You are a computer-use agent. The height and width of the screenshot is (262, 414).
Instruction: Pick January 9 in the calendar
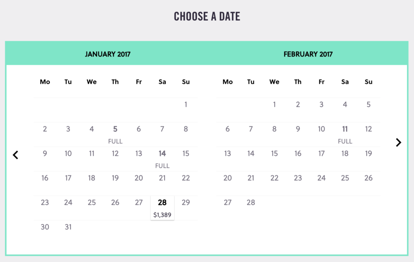coord(45,159)
